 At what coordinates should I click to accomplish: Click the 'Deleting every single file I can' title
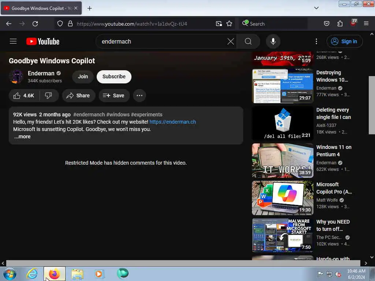tap(334, 113)
